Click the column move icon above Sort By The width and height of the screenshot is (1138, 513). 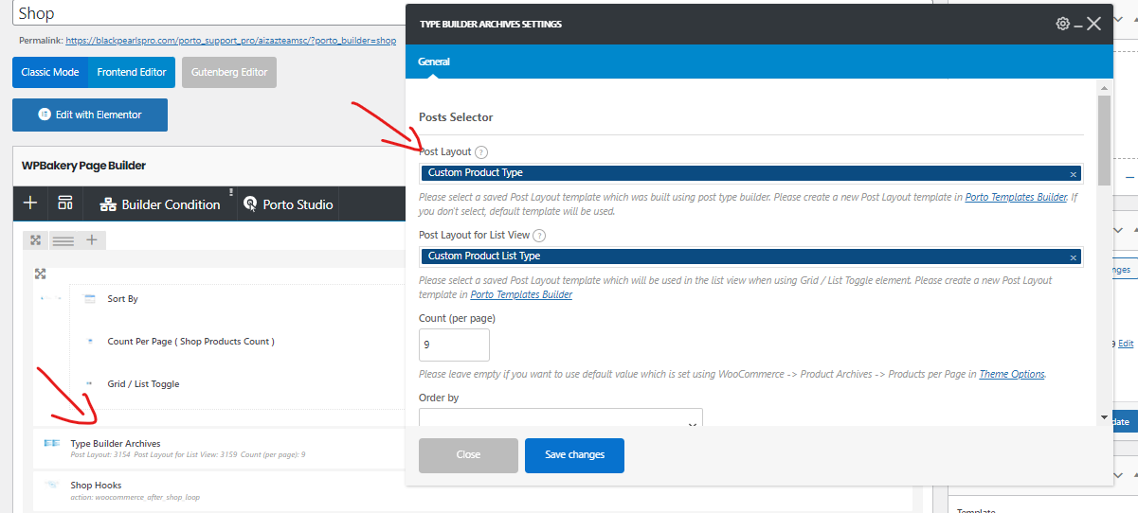[40, 274]
